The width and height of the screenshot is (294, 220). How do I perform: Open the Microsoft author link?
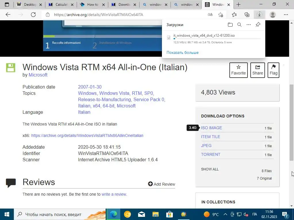pos(38,75)
